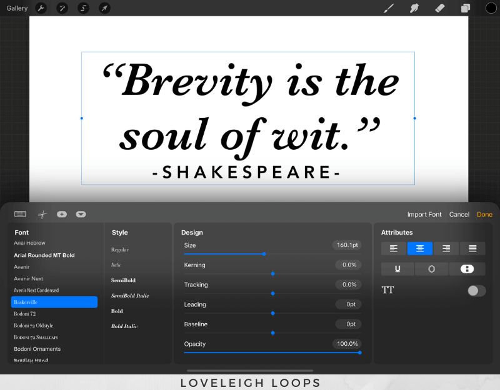Viewport: 500px width, 390px height.
Task: Choose the Smudge tool
Action: [414, 8]
